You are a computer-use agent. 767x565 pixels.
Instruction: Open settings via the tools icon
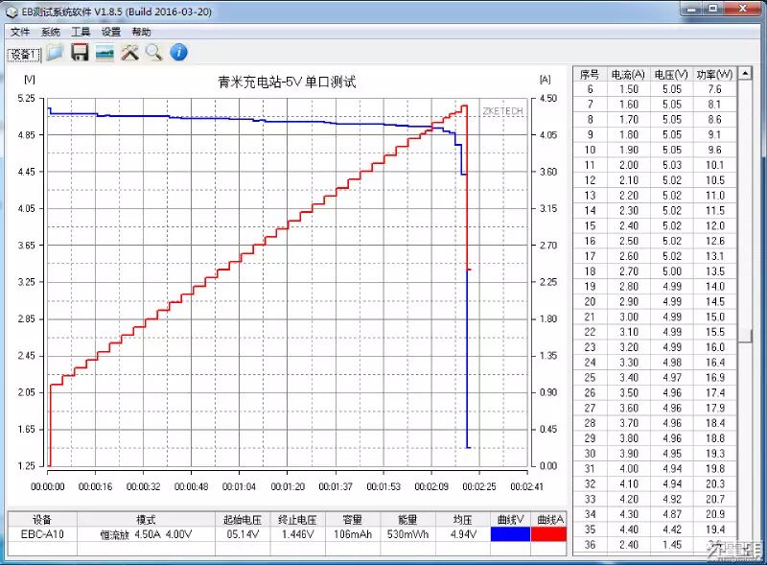tap(129, 53)
